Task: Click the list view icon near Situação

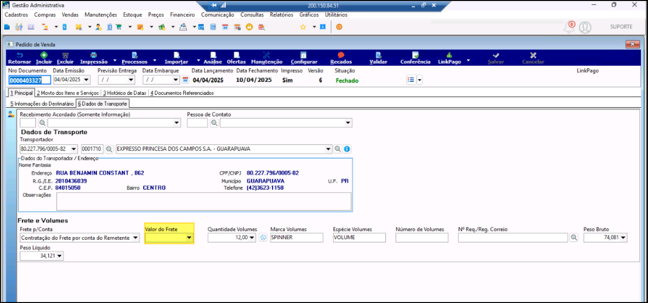Action: 411,80
